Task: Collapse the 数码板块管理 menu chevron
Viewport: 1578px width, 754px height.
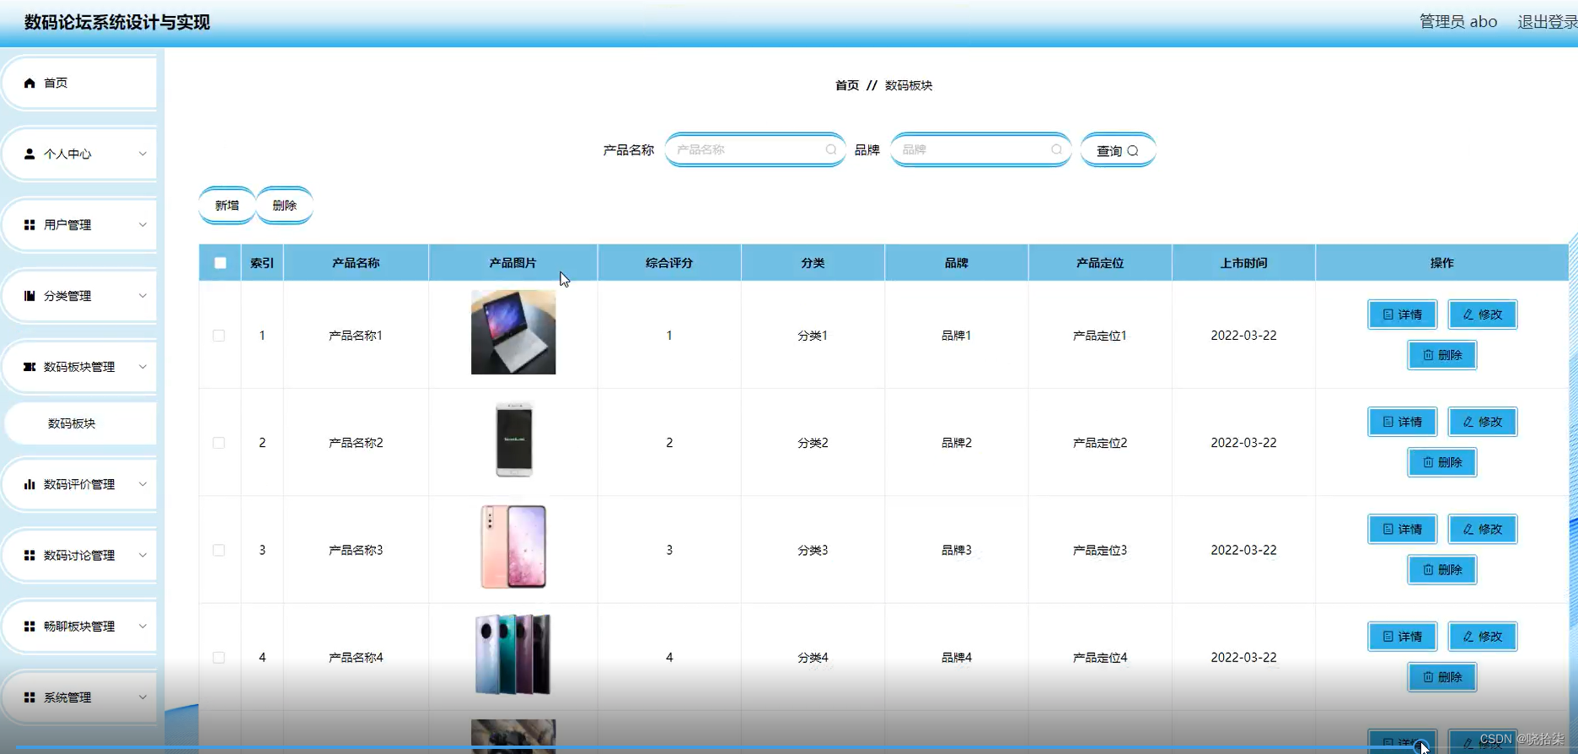Action: pos(142,367)
